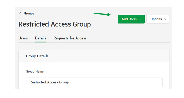Expand the chevron arrow next to Options
Viewport: 184px width, 98px height.
(165, 19)
